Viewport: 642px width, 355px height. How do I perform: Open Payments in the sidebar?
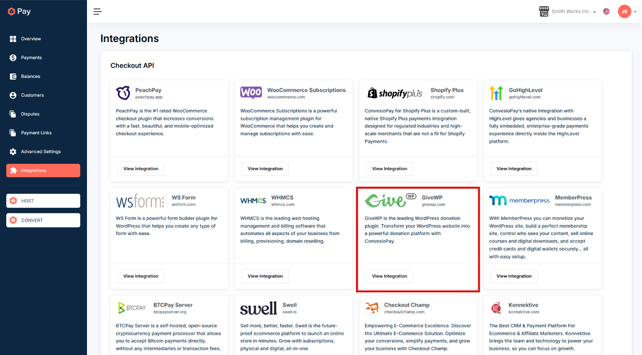click(x=31, y=58)
